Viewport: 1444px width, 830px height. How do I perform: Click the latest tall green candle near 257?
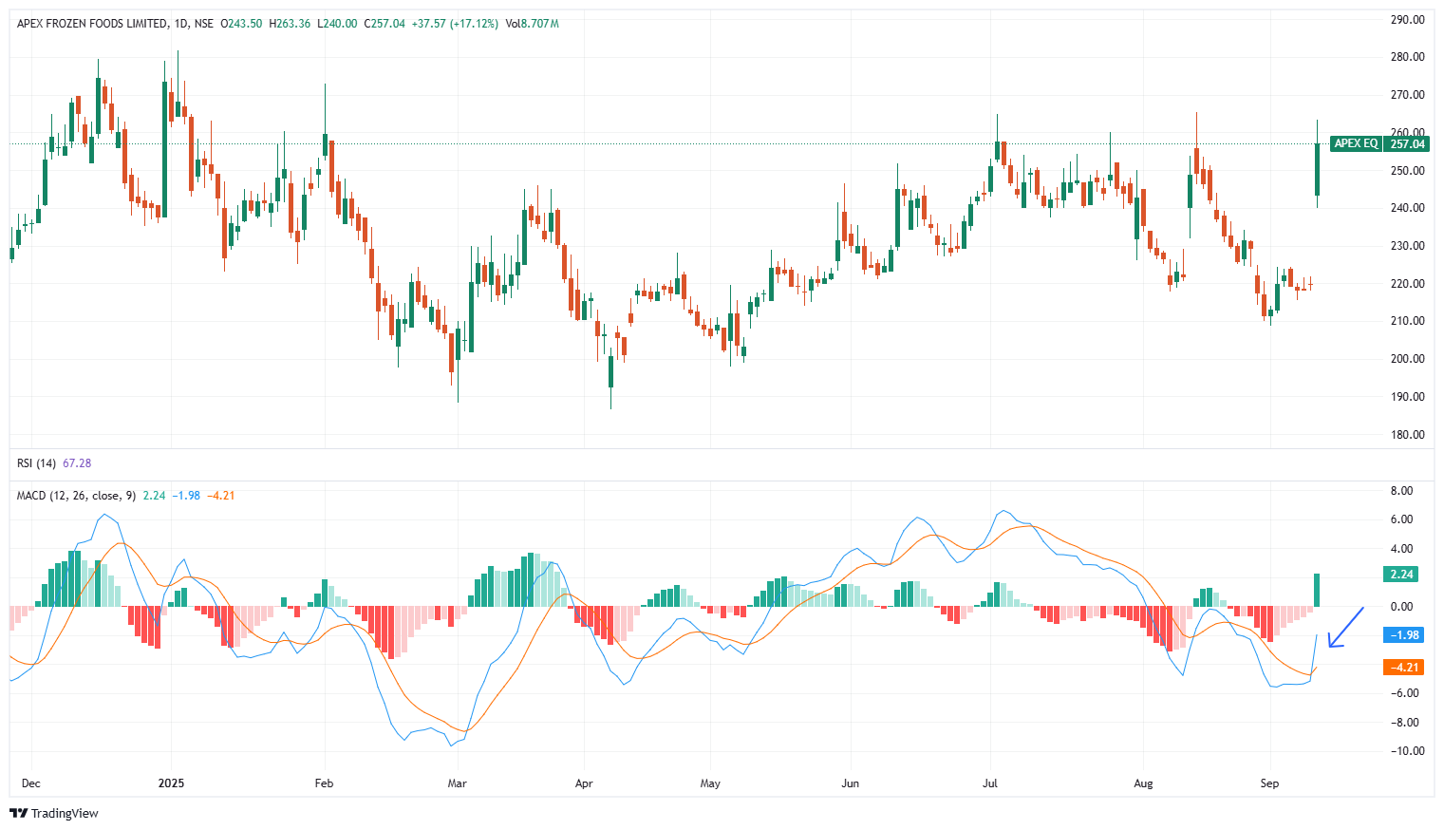coord(1317,169)
